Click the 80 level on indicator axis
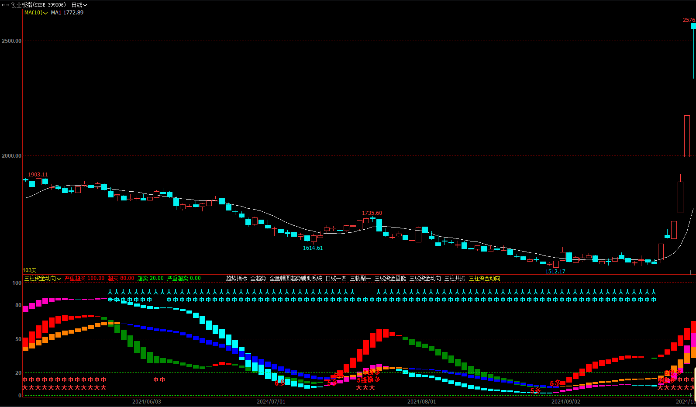 click(x=18, y=305)
